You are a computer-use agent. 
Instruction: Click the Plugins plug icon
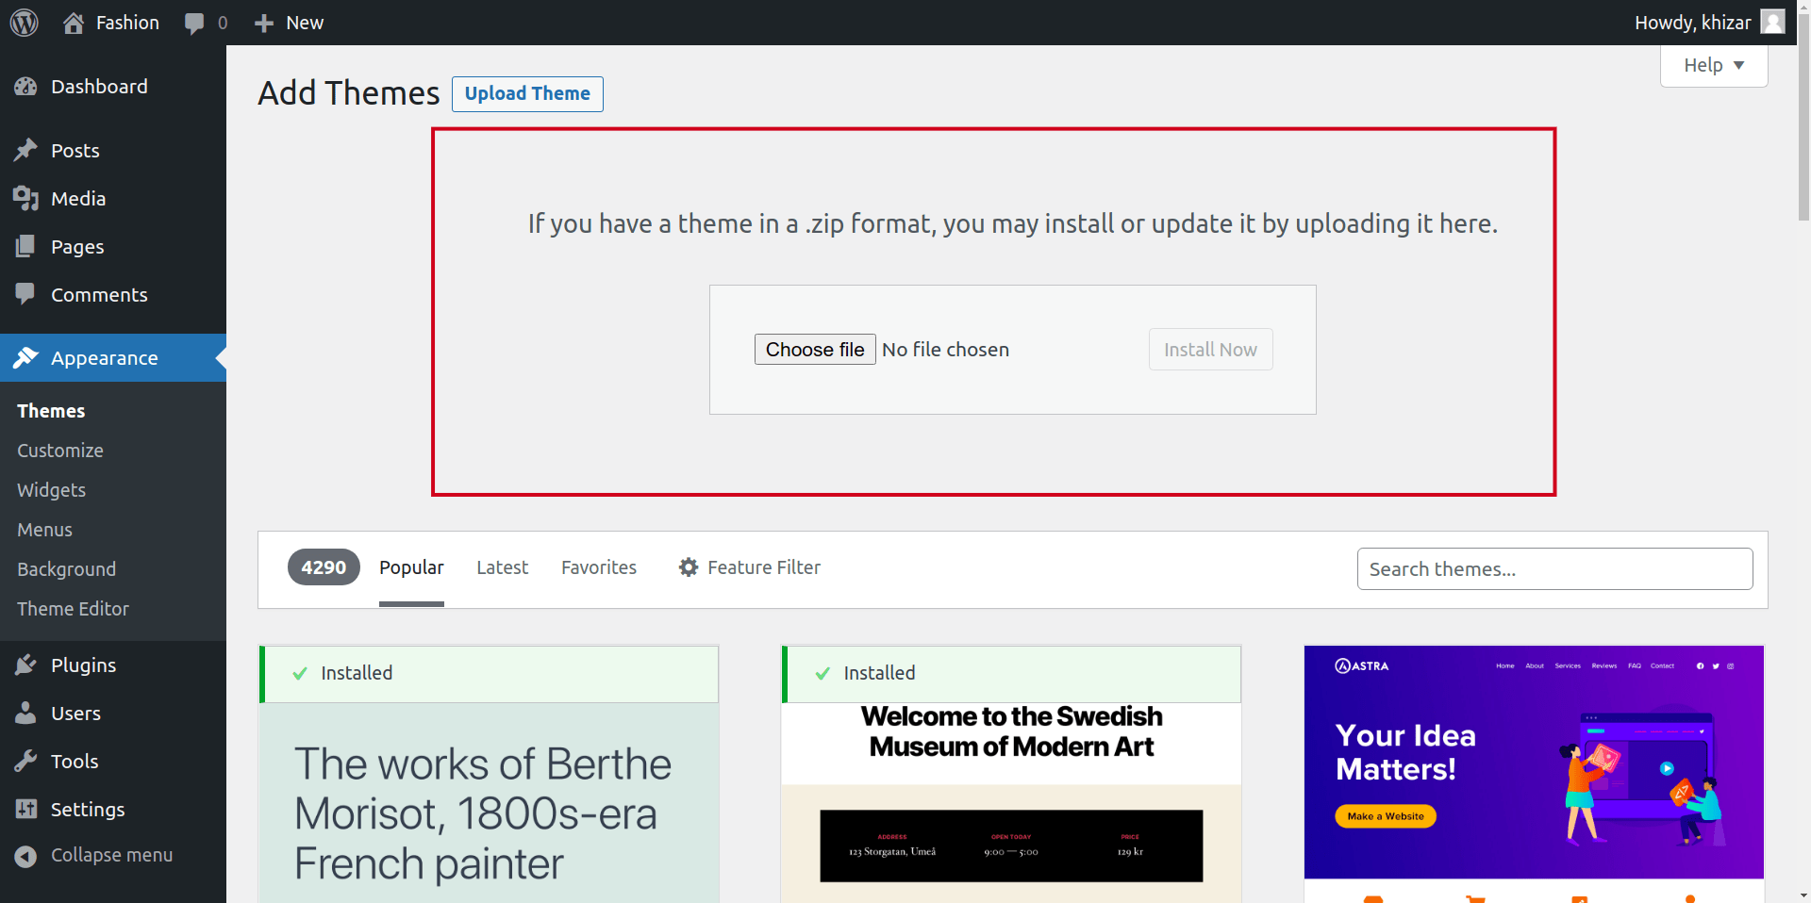click(x=25, y=665)
